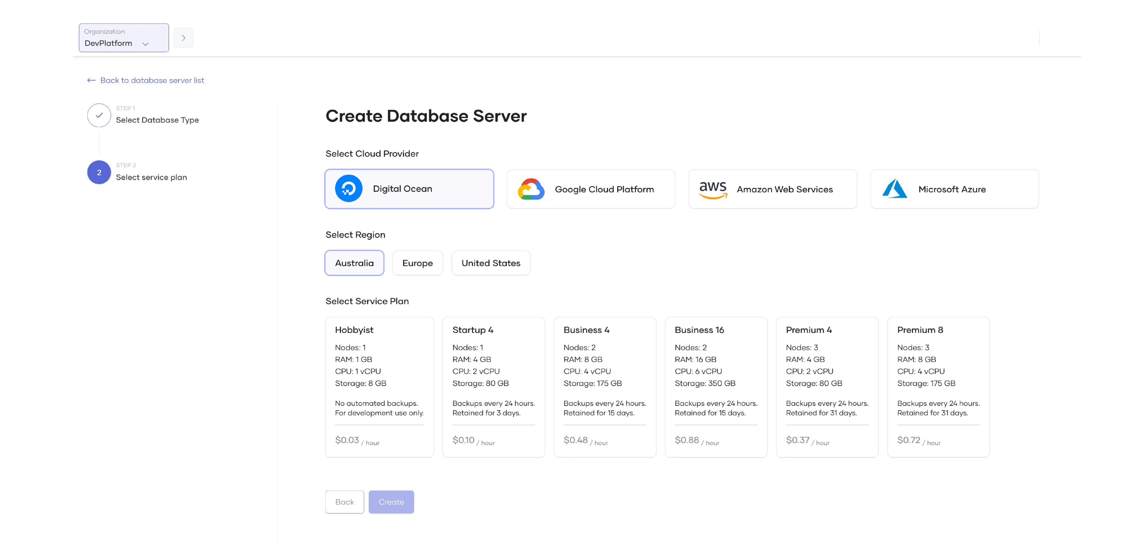Image resolution: width=1145 pixels, height=552 pixels.
Task: Click the Microsoft Azure logo
Action: pos(895,188)
